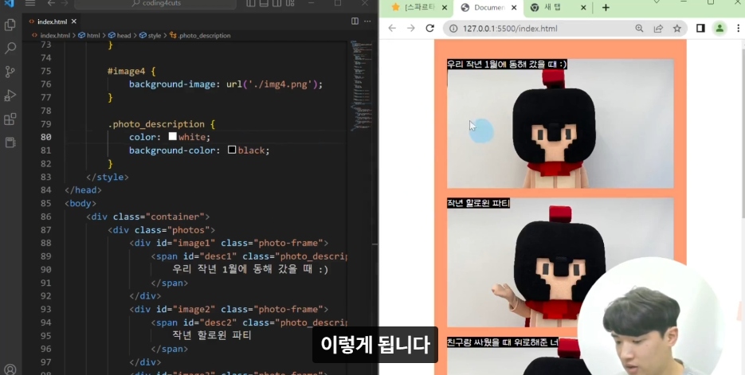Click second photo captioned 작년 할로윈 파티
The width and height of the screenshot is (745, 375).
pyautogui.click(x=560, y=263)
